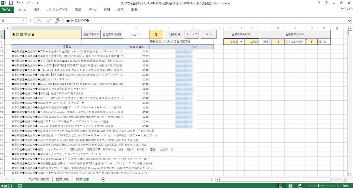Switch to the 校閲 ribbon tab
The width and height of the screenshot is (353, 188).
(x=107, y=10)
